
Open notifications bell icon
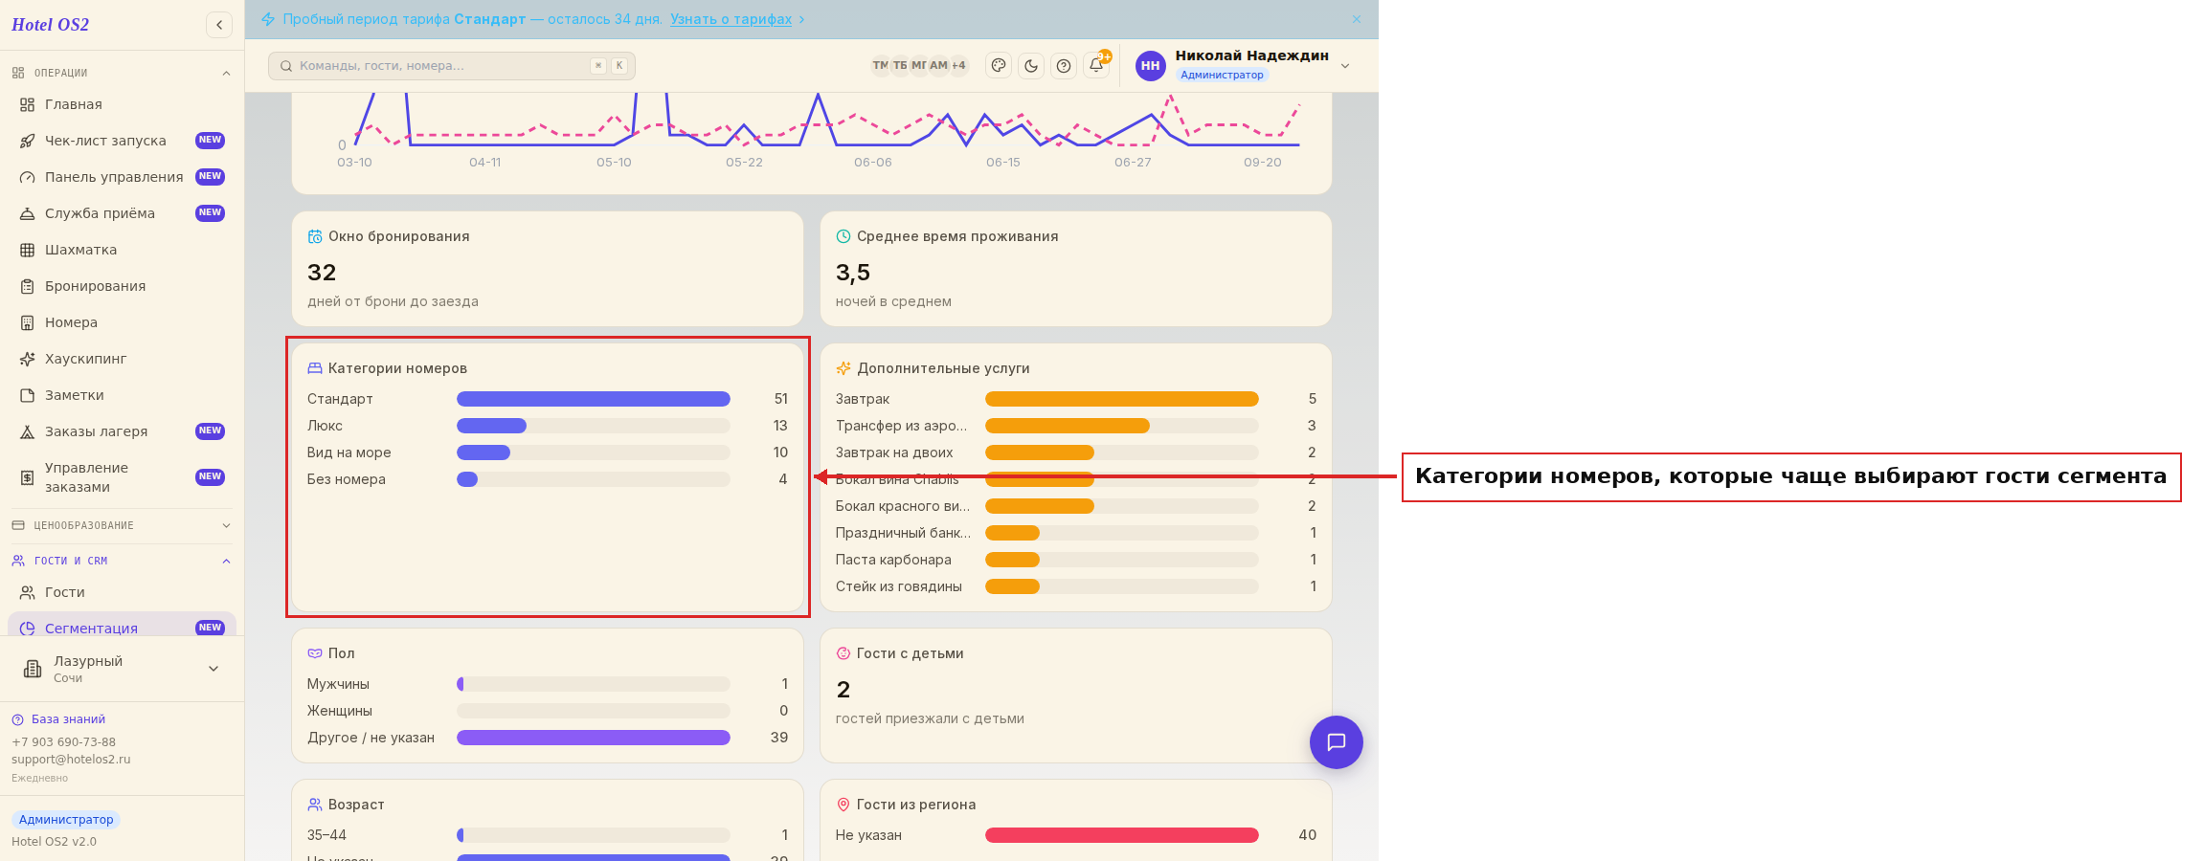point(1096,66)
